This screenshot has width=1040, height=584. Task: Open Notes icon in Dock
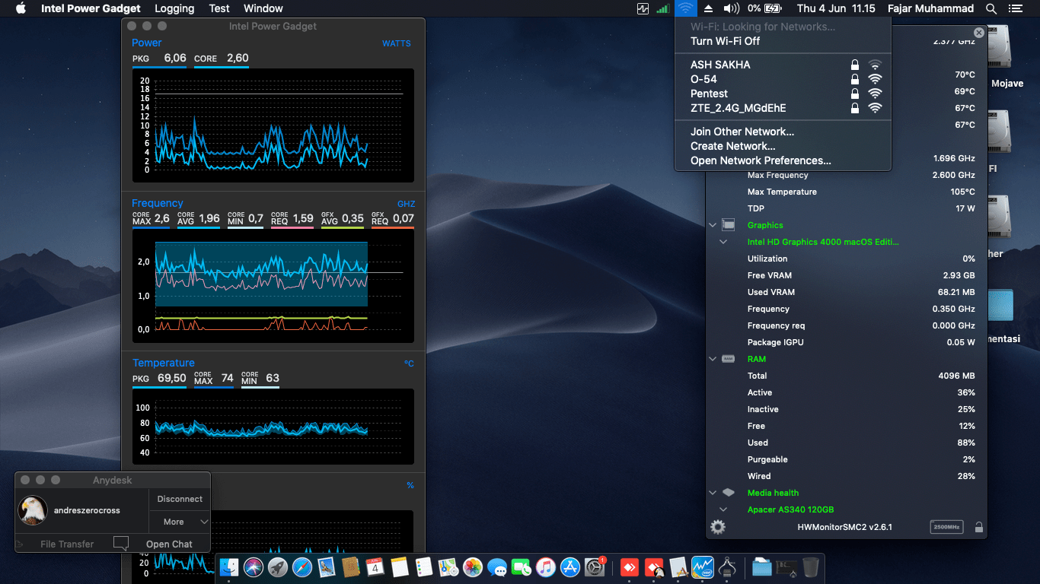pyautogui.click(x=400, y=567)
